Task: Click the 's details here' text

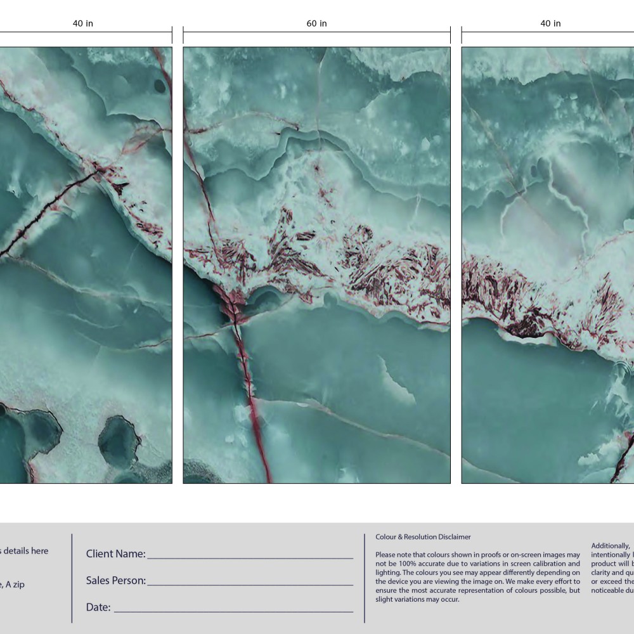Action: tap(24, 551)
